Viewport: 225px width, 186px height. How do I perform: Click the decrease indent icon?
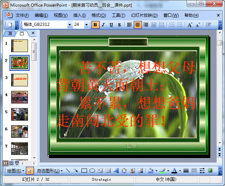point(208,25)
